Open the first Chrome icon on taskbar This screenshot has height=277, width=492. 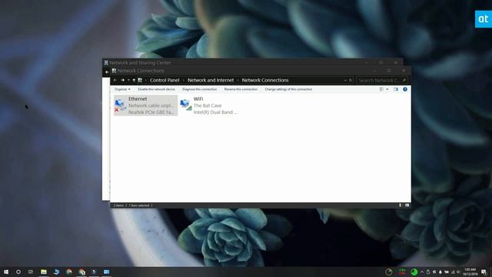click(x=69, y=272)
